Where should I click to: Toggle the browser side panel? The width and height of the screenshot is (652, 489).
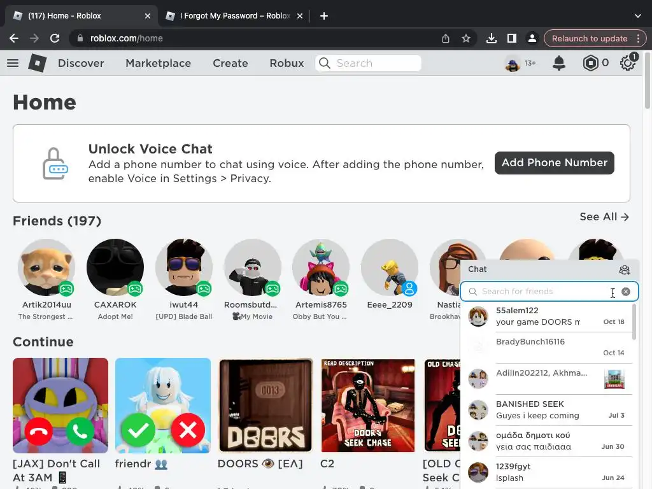click(512, 39)
